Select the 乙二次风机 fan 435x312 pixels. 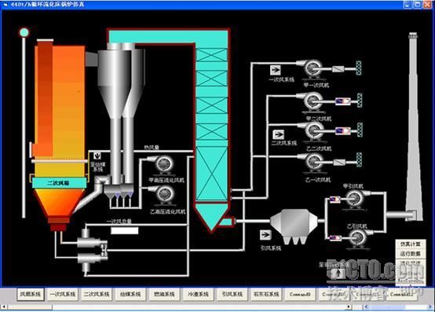point(315,130)
